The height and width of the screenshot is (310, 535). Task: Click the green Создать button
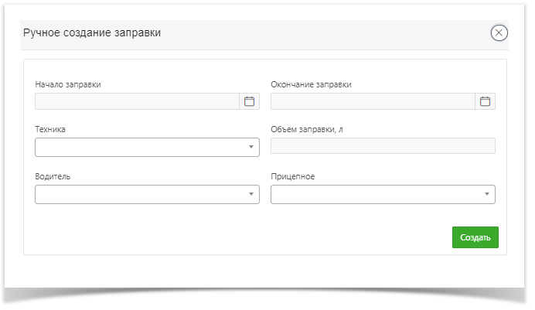point(475,237)
